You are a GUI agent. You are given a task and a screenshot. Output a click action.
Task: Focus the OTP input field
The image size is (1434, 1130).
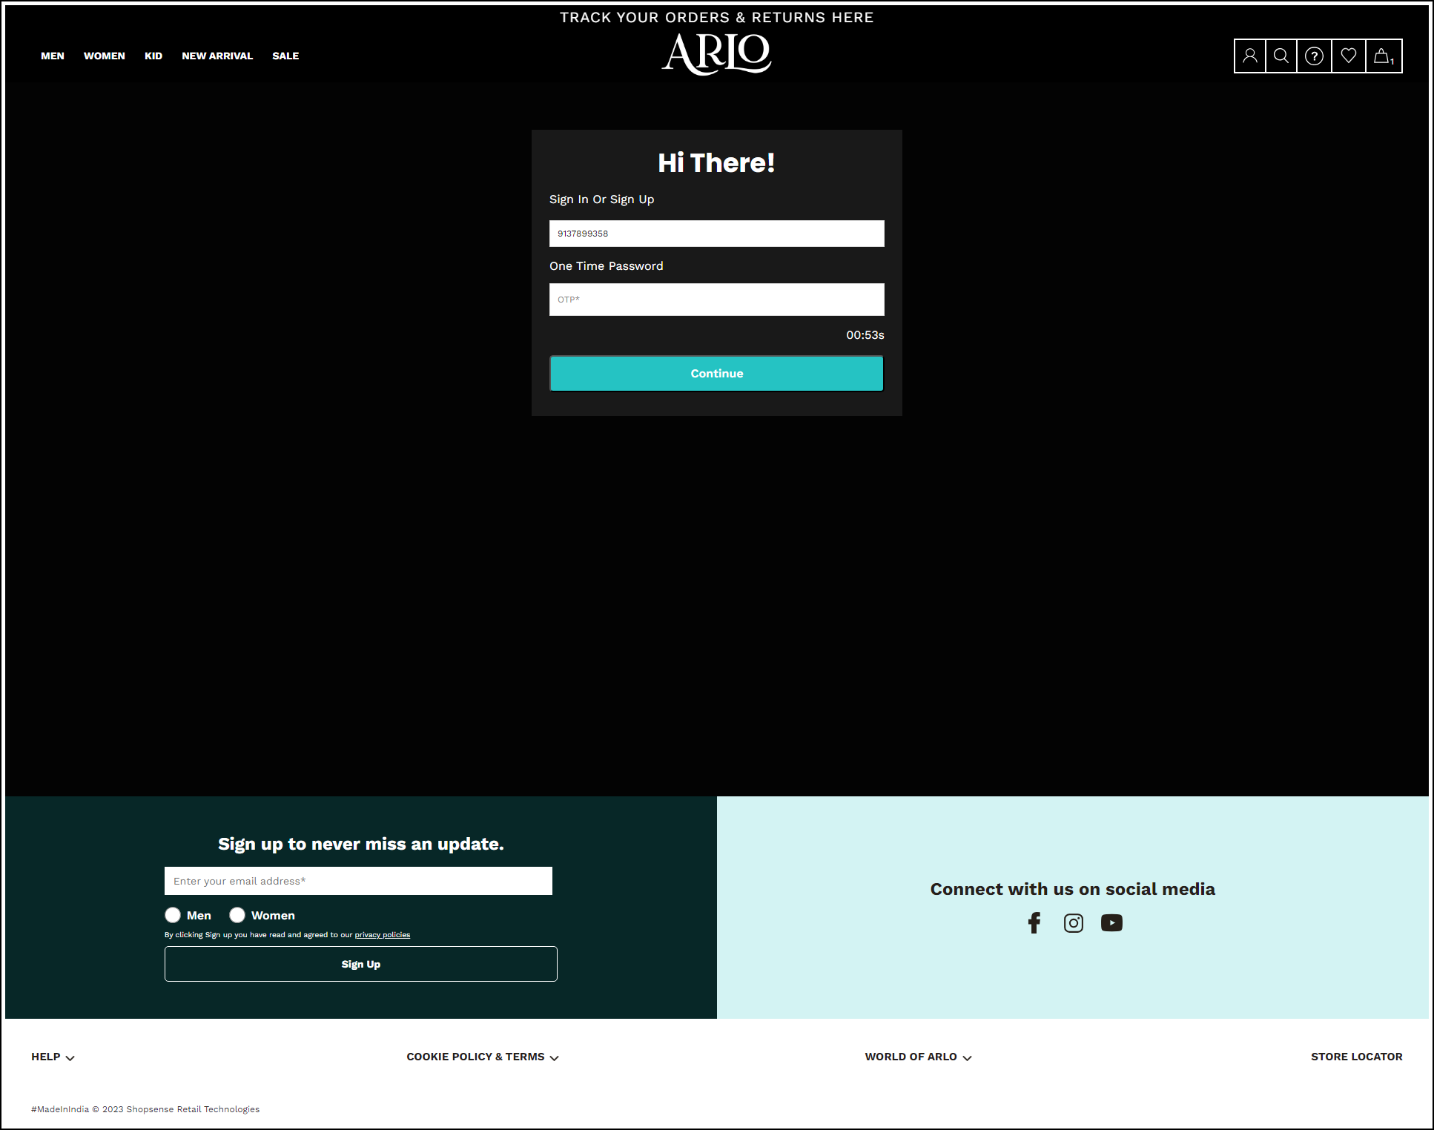pyautogui.click(x=716, y=300)
